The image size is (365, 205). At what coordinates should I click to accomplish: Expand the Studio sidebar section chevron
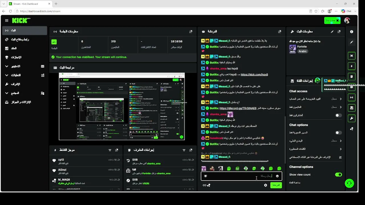(7, 66)
